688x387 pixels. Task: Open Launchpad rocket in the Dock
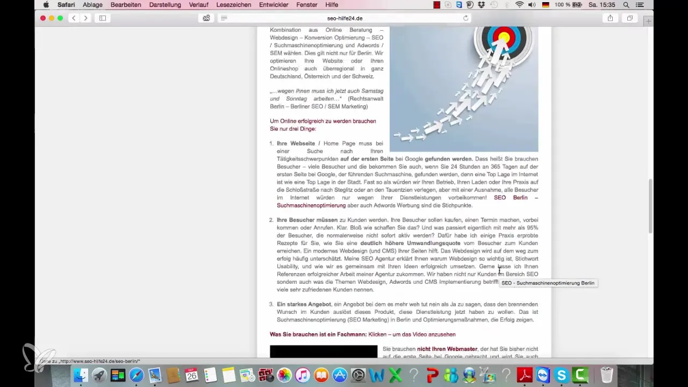coord(99,375)
